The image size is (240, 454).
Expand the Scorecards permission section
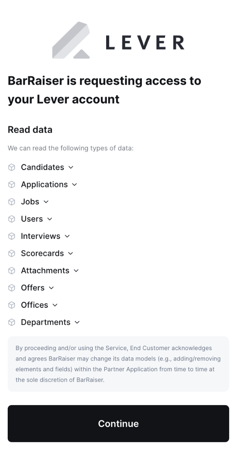tap(70, 253)
